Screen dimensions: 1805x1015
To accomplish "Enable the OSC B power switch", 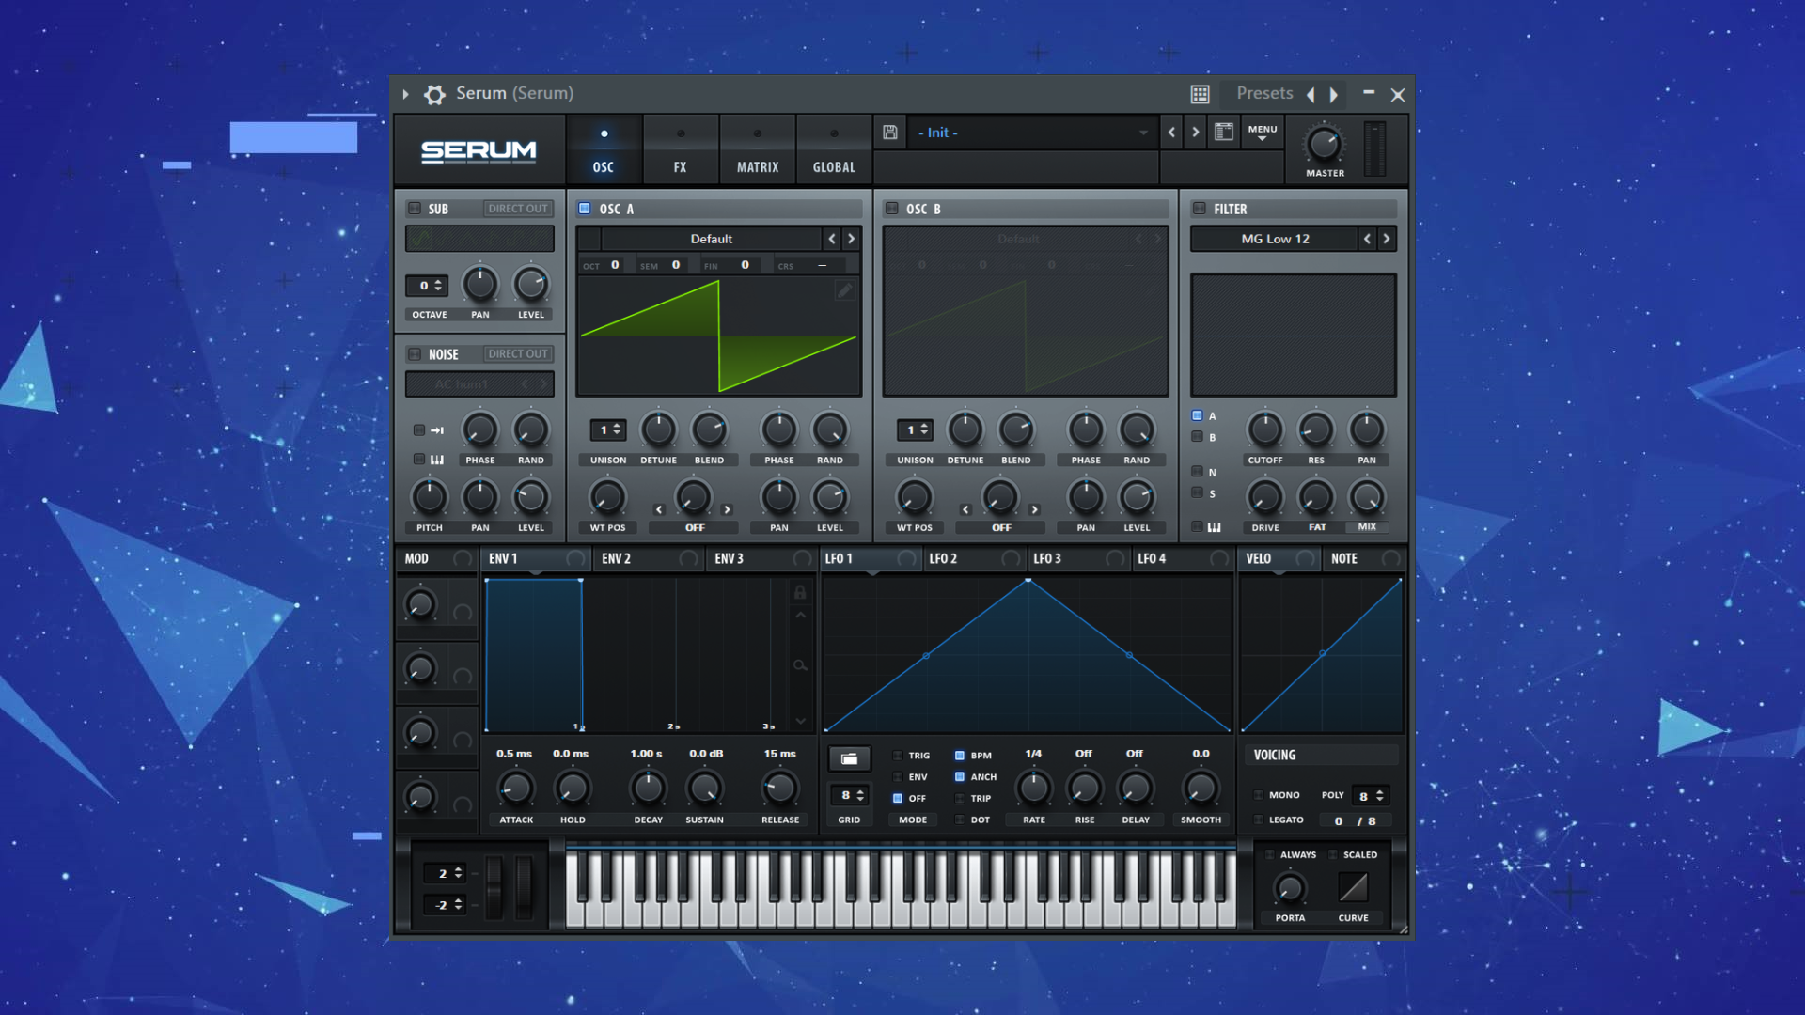I will point(892,209).
